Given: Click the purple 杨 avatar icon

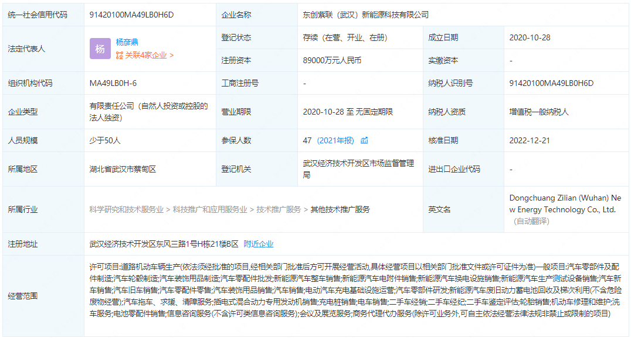Looking at the screenshot, I should coord(99,49).
